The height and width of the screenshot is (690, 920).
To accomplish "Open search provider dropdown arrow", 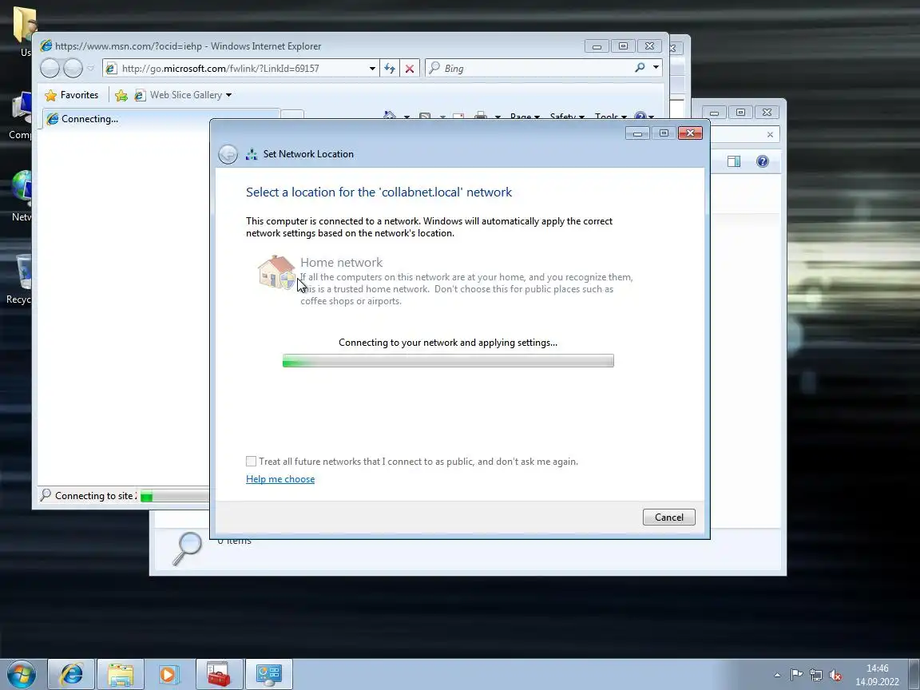I will tap(656, 68).
